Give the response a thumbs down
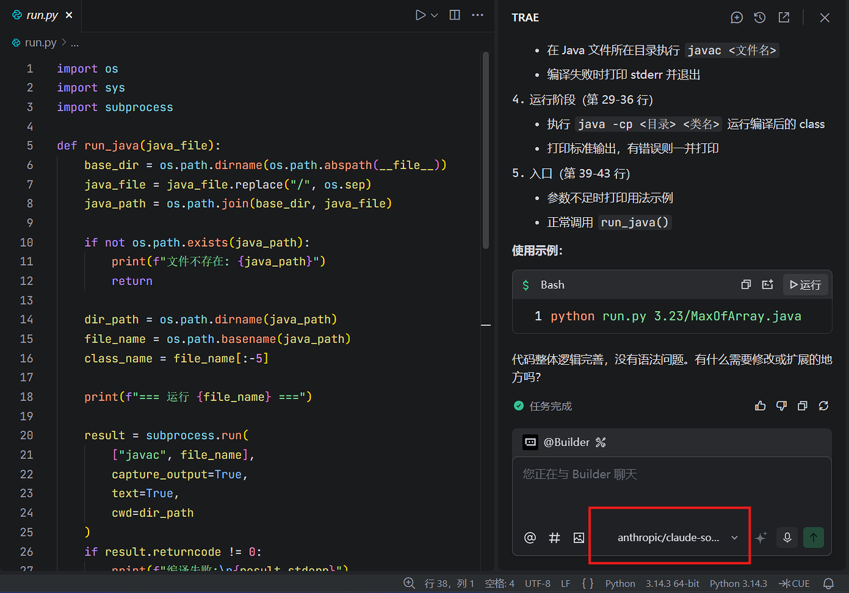This screenshot has width=849, height=593. coord(781,406)
